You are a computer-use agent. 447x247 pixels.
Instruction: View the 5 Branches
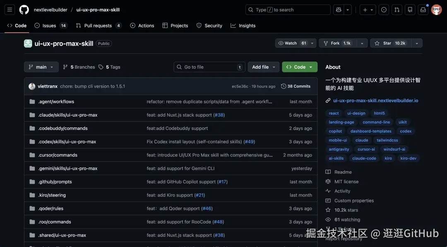[79, 67]
